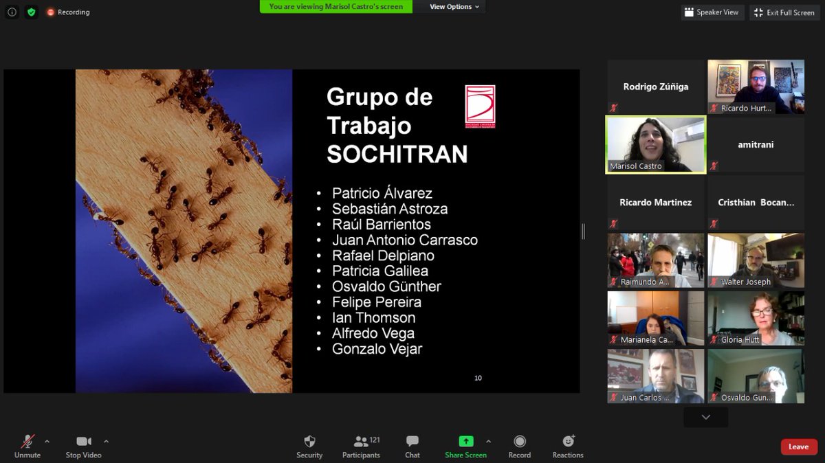
Task: Click slide page number 10
Action: click(x=478, y=378)
